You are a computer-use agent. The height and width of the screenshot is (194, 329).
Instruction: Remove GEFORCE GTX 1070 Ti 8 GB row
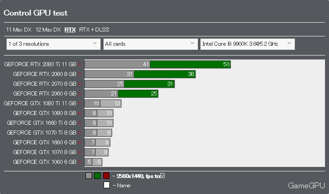point(80,133)
